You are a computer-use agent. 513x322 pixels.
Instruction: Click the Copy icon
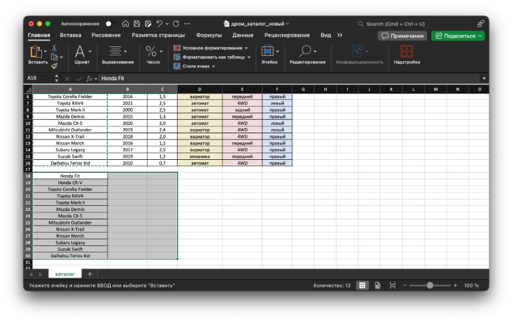pyautogui.click(x=54, y=57)
